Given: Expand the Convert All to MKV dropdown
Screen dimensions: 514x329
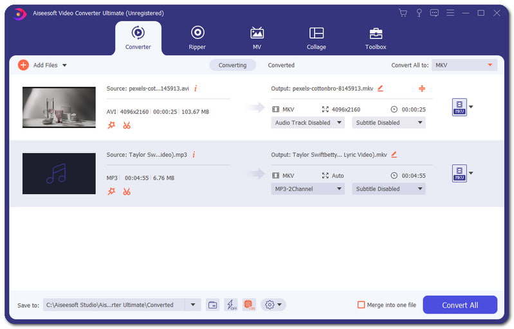Looking at the screenshot, I should 464,65.
